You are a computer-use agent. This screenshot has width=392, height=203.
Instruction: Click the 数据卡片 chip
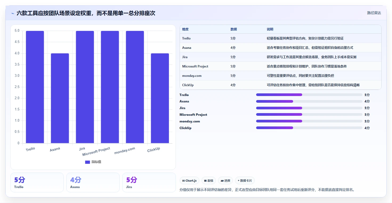pos(245,181)
